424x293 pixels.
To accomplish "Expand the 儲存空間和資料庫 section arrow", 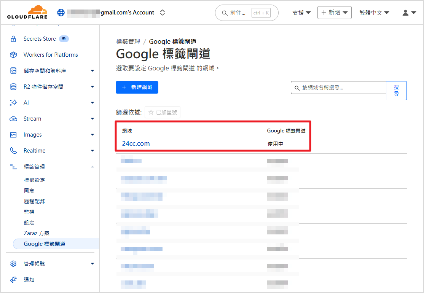I will [x=92, y=71].
